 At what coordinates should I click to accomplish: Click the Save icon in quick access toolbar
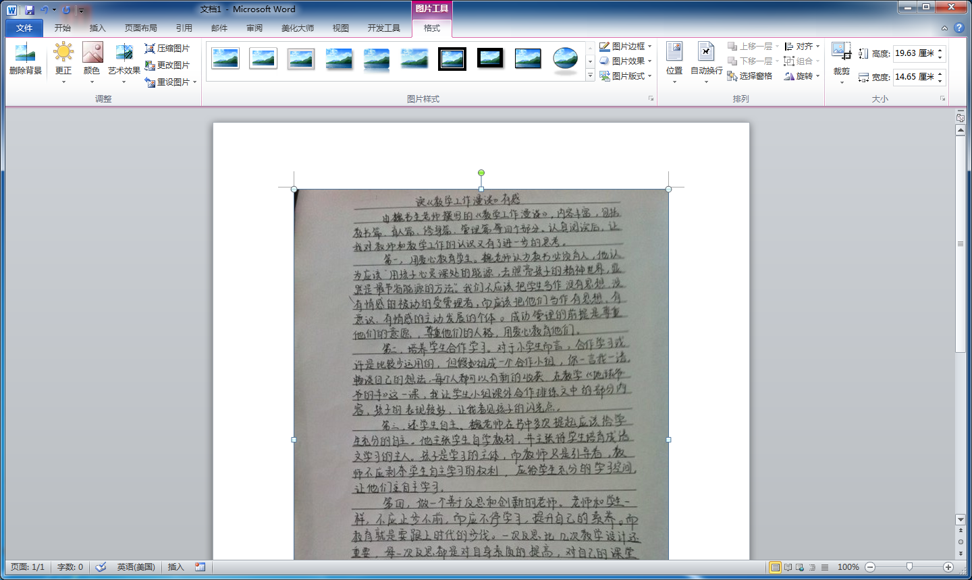(x=30, y=10)
